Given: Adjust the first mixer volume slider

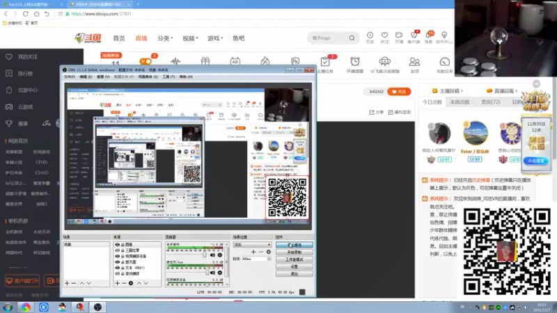Looking at the screenshot, I should pos(204,255).
